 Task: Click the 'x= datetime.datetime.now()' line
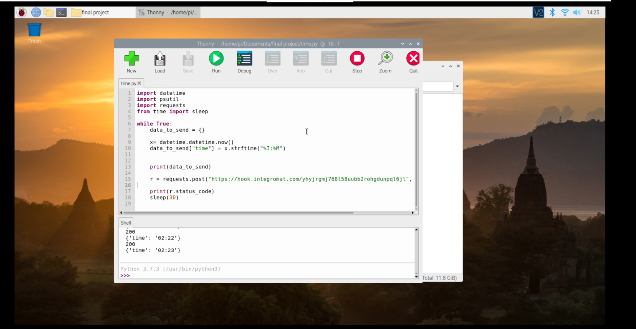point(192,142)
